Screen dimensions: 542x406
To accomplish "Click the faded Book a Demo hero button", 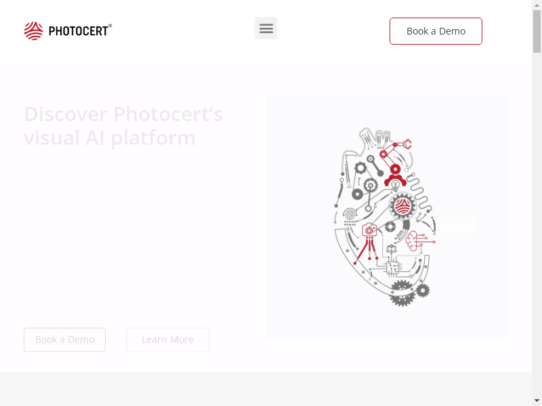I will click(x=64, y=340).
